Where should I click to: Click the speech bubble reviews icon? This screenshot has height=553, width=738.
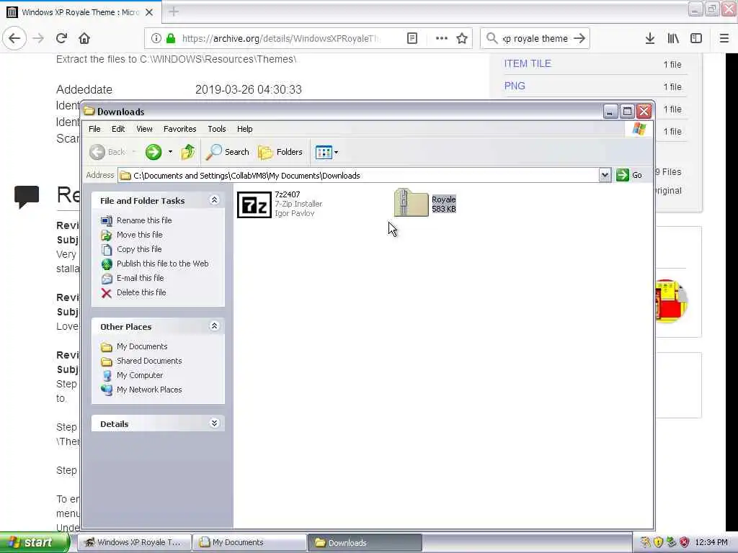point(27,197)
